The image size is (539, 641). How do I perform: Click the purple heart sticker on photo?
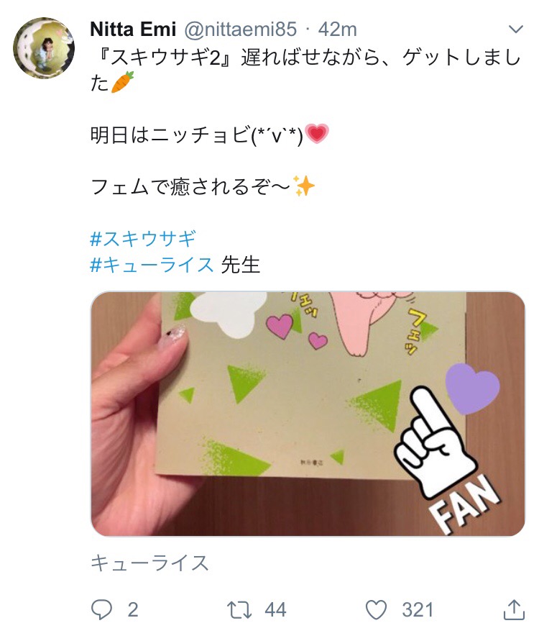point(472,388)
